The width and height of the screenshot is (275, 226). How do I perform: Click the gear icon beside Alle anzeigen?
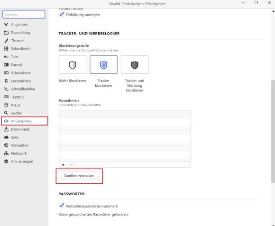6,162
